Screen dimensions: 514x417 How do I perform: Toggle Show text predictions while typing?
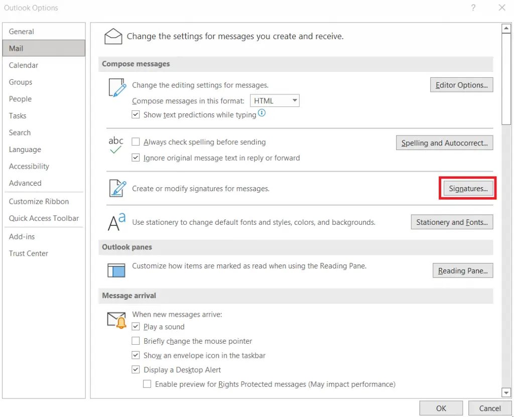(x=136, y=115)
